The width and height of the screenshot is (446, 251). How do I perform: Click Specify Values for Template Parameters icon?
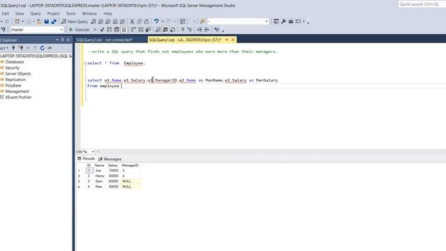coord(217,29)
